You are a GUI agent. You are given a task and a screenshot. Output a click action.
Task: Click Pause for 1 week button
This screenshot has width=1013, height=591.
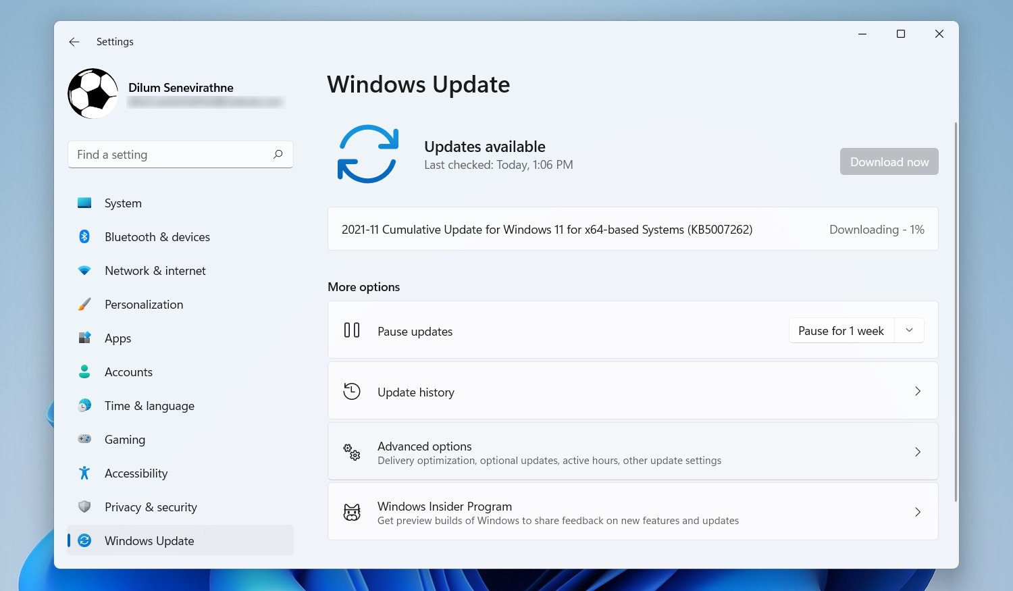tap(841, 330)
